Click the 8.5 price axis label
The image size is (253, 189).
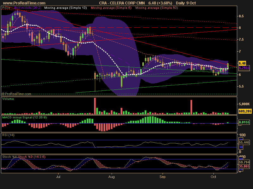click(241, 16)
